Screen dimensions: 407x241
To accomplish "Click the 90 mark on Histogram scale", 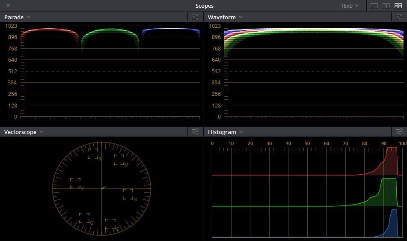I will [383, 143].
